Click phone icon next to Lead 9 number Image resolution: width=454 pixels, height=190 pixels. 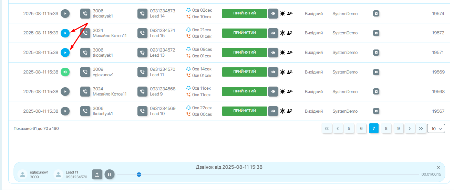pos(142,92)
